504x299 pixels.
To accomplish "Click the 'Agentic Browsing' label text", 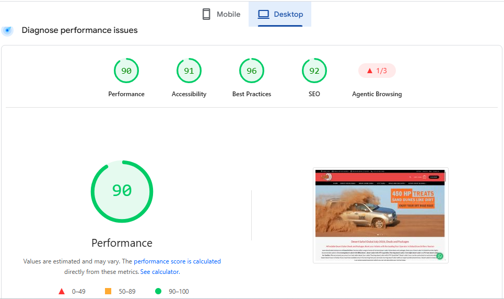I will [x=377, y=94].
